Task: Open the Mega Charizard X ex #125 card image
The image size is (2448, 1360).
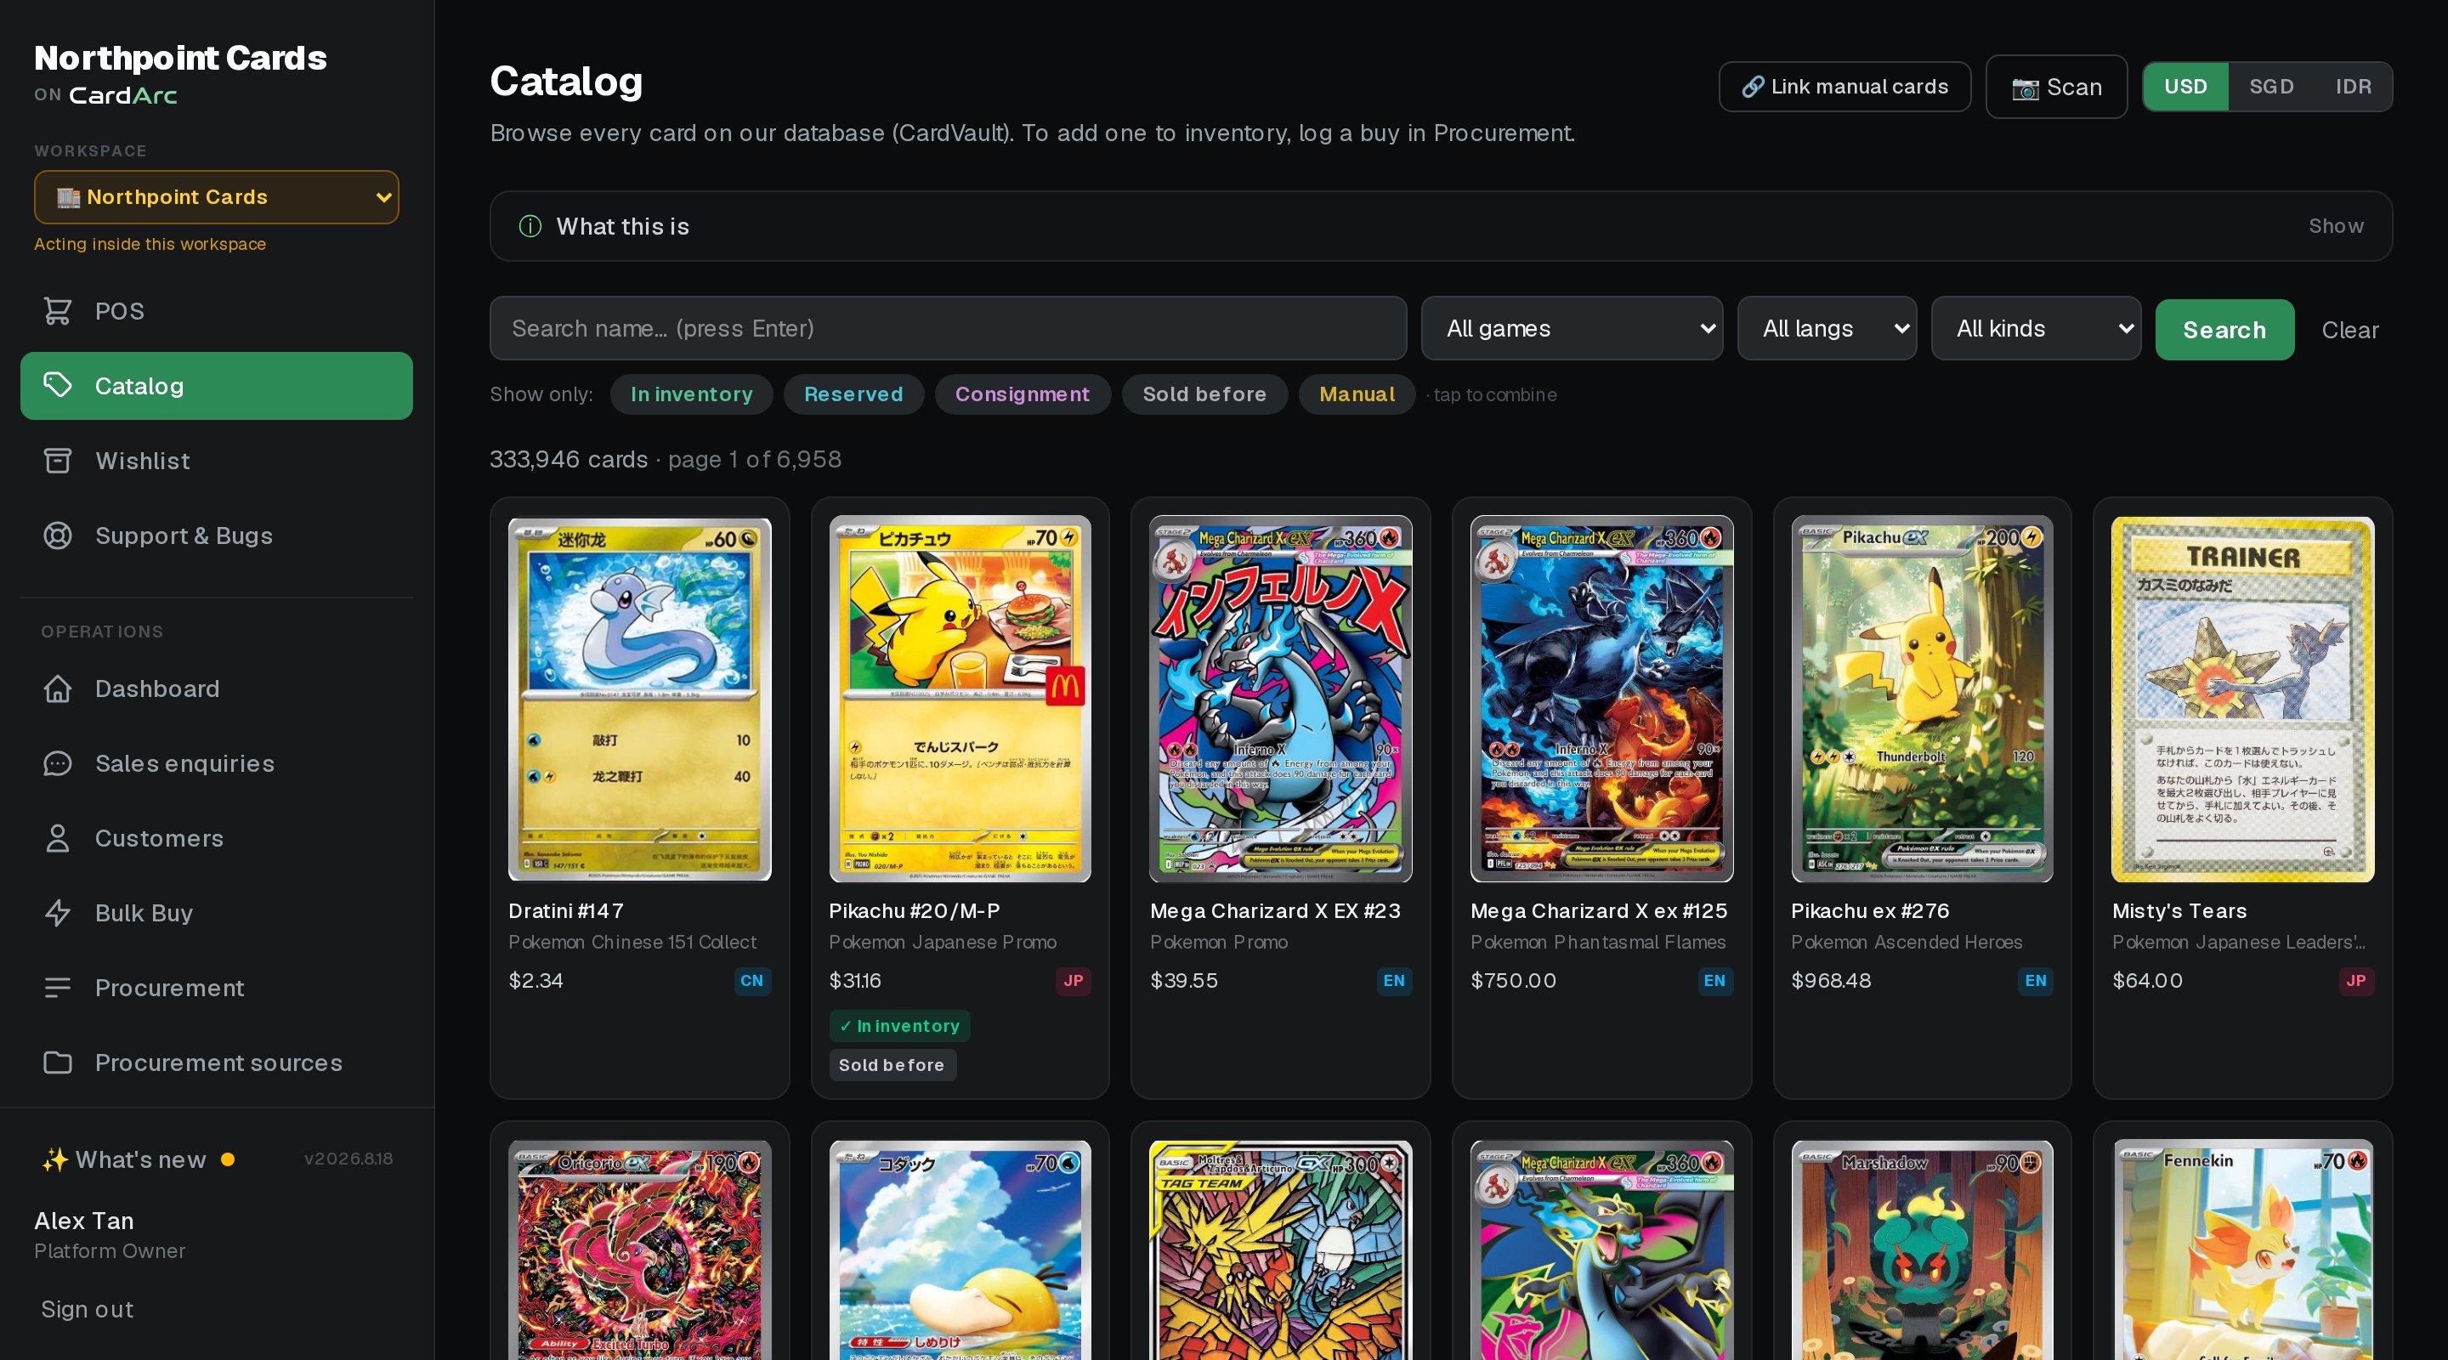Action: (1601, 699)
